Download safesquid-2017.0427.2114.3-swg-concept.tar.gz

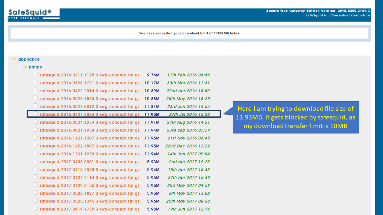click(x=89, y=178)
